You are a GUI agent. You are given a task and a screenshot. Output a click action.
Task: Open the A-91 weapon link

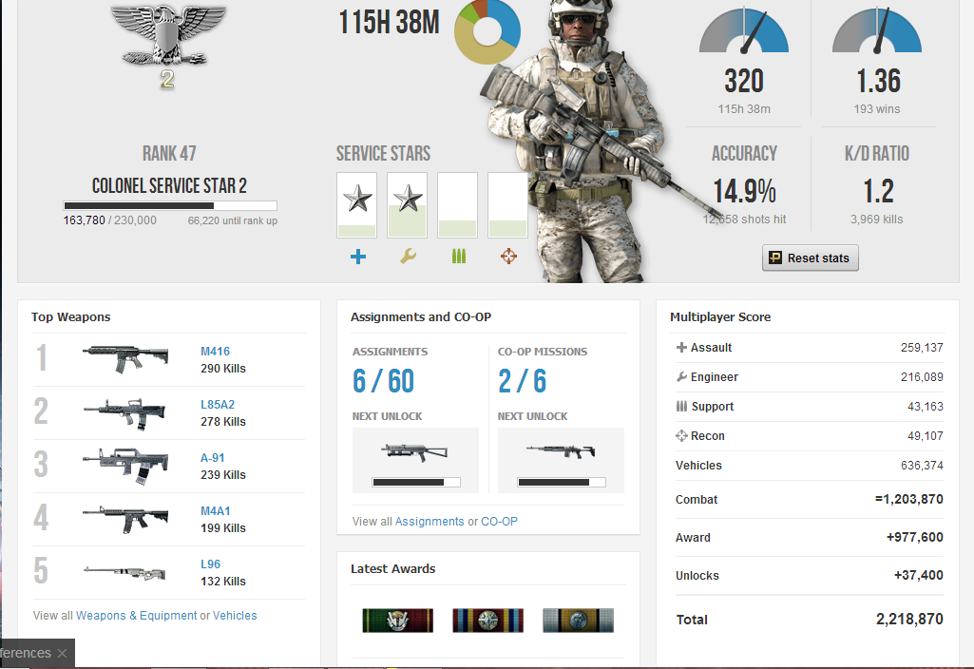[213, 458]
